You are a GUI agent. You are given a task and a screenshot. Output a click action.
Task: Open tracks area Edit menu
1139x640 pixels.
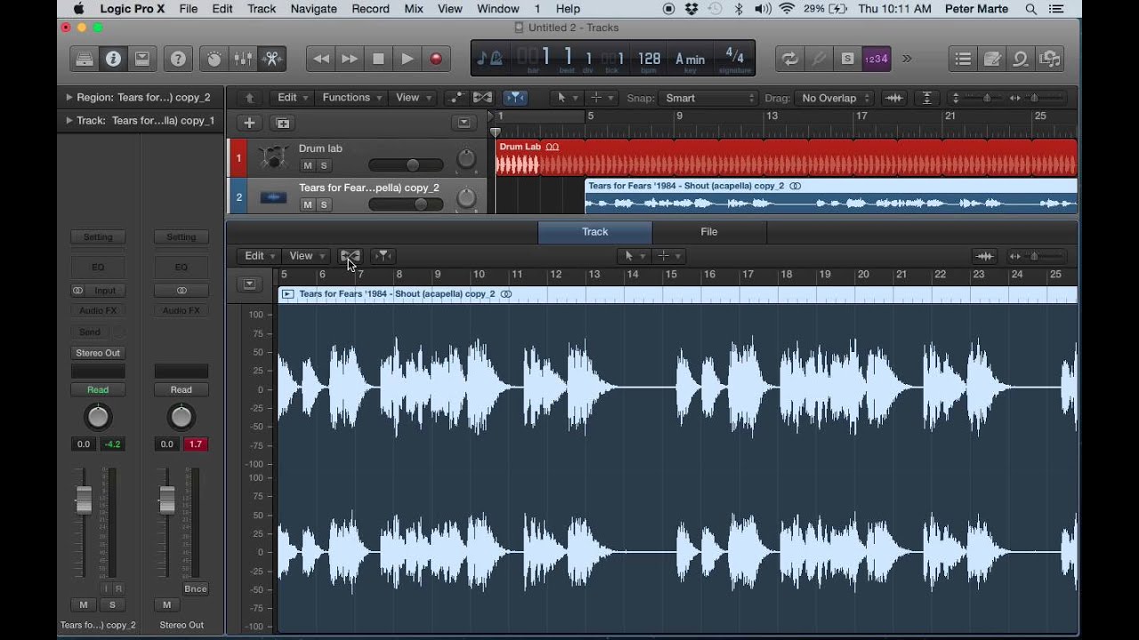(x=292, y=98)
